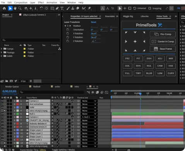Viewport: 185px width, 151px height.
Task: Click red label color of layer 2
Action: [x=17, y=104]
